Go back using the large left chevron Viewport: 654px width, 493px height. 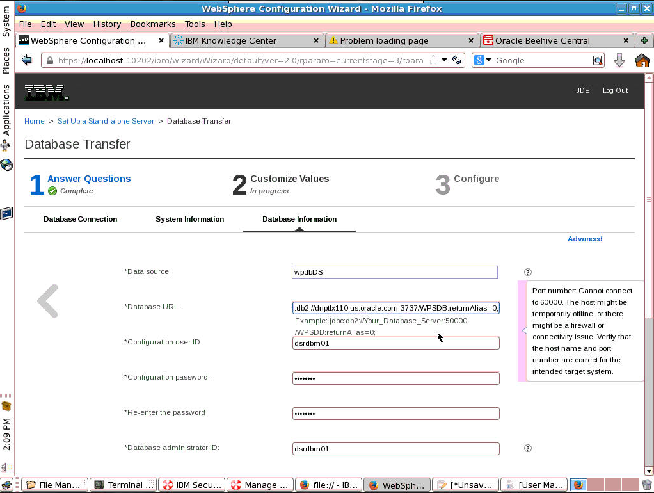click(x=48, y=300)
